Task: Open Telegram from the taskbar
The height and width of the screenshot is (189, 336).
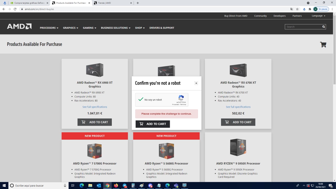Action: pyautogui.click(x=125, y=186)
